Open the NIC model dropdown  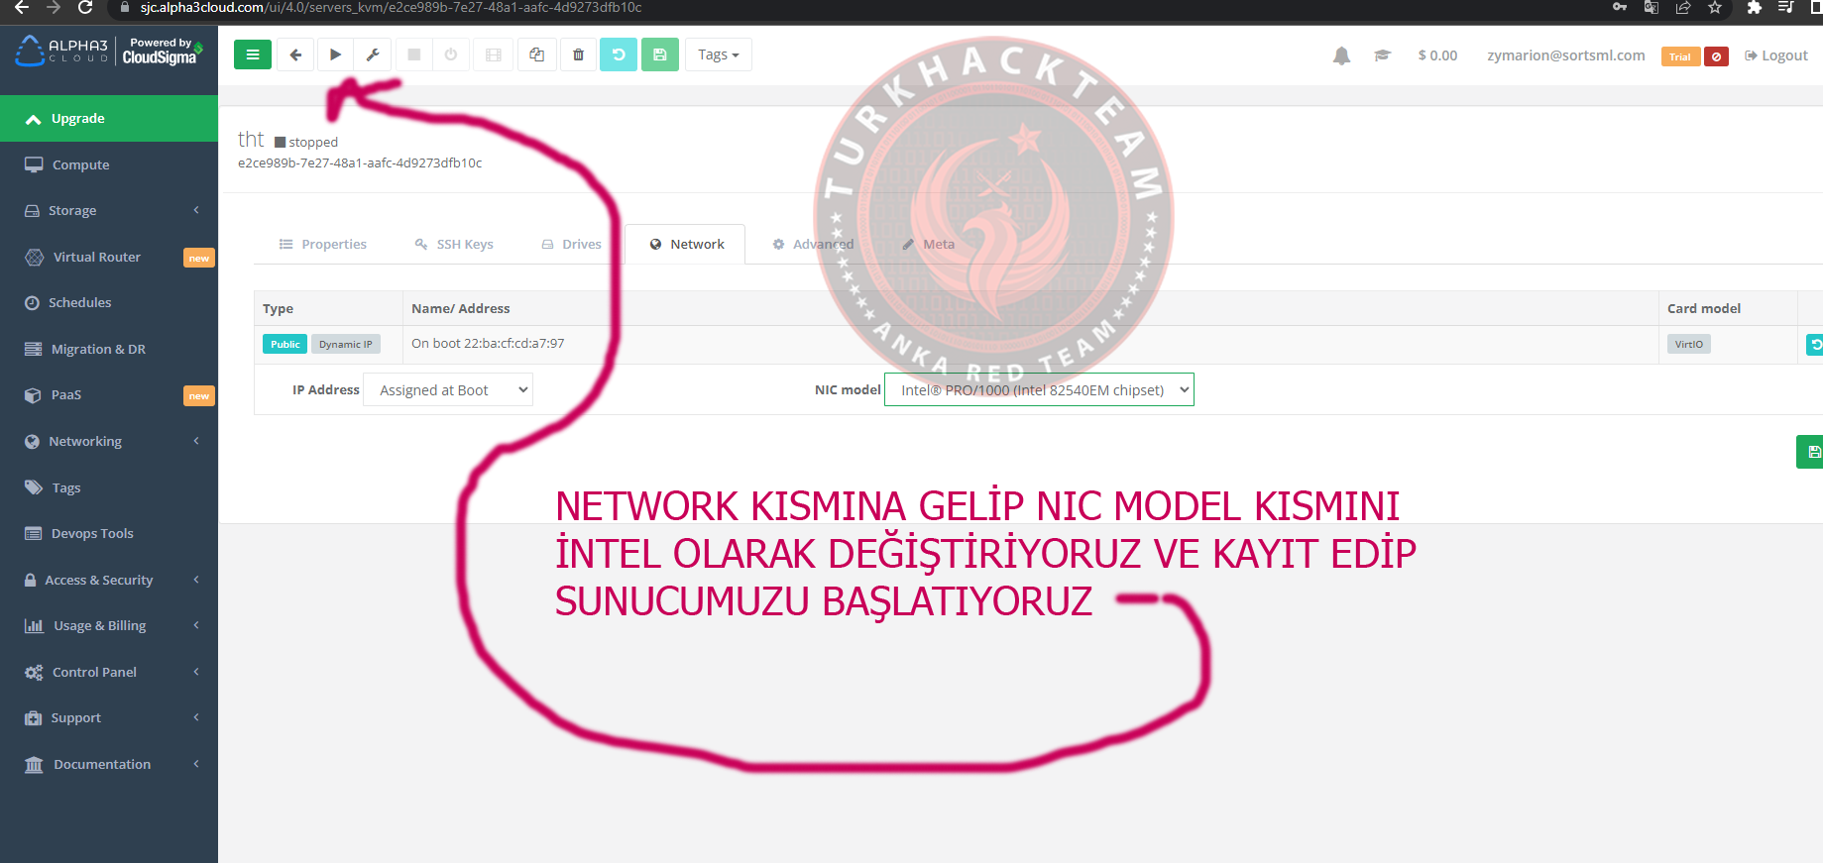[1039, 389]
